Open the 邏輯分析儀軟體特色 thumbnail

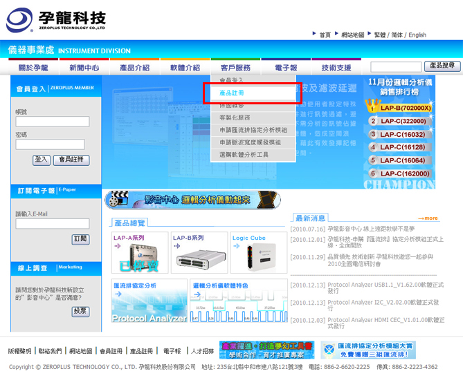pyautogui.click(x=239, y=301)
